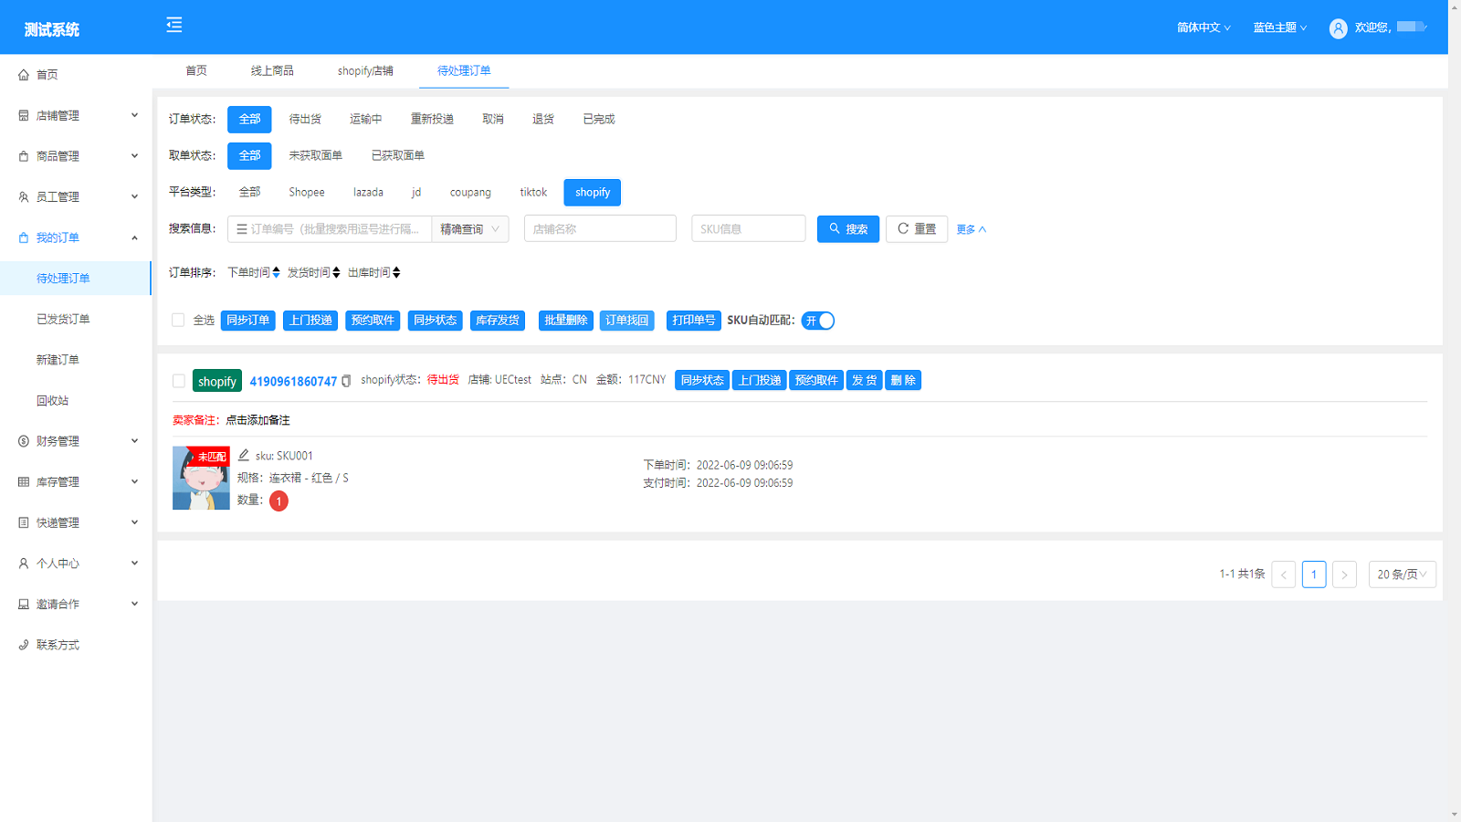Image resolution: width=1461 pixels, height=822 pixels.
Task: Tick the checkbox for the shopify order row
Action: [179, 381]
